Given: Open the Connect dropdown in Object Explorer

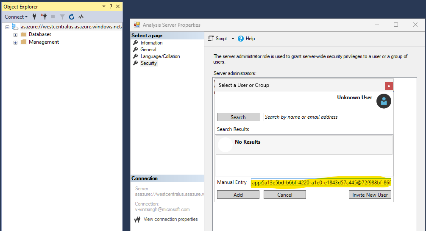Looking at the screenshot, I should click(x=16, y=17).
